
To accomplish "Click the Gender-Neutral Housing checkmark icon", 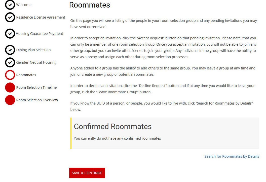I will pyautogui.click(x=10, y=62).
